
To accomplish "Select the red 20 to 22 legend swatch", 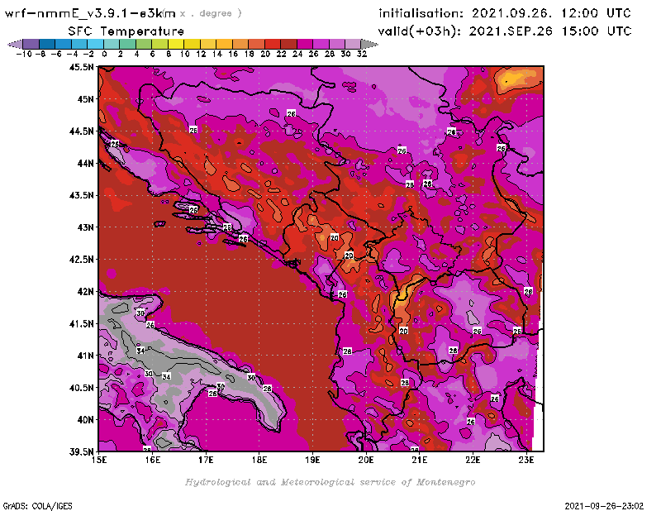I will pyautogui.click(x=273, y=44).
